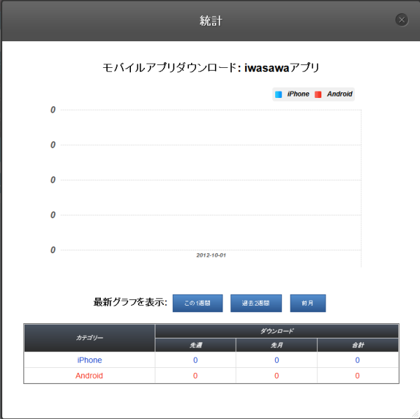This screenshot has width=420, height=419.
Task: Toggle Android series via red legend swatch
Action: [318, 94]
